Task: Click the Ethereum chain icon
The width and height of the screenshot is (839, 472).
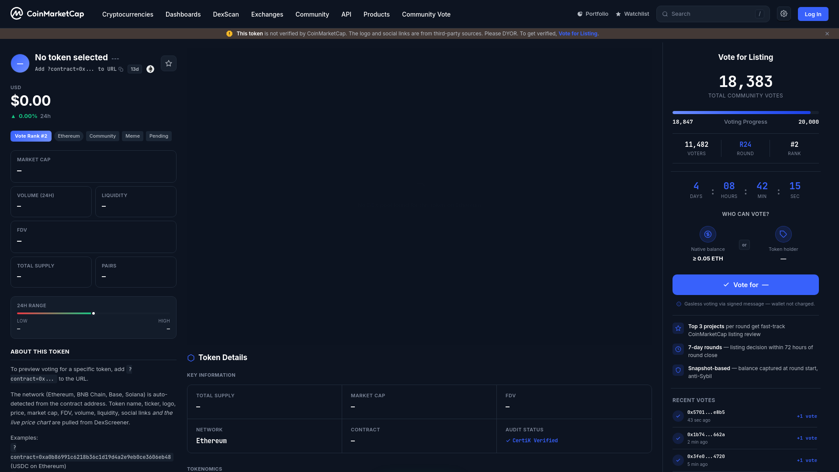Action: [x=150, y=69]
